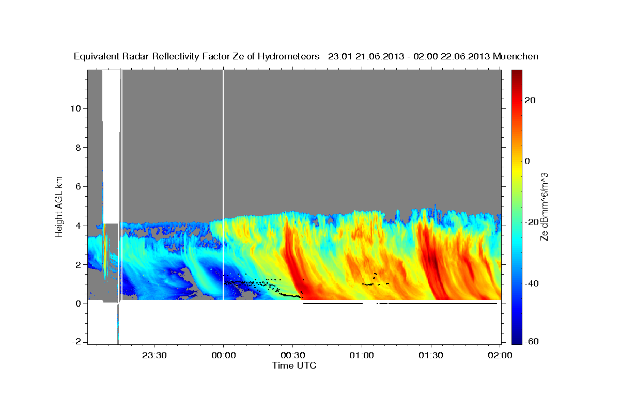Image resolution: width=620 pixels, height=413 pixels.
Task: Click the height axis label 6
Action: pos(79,186)
